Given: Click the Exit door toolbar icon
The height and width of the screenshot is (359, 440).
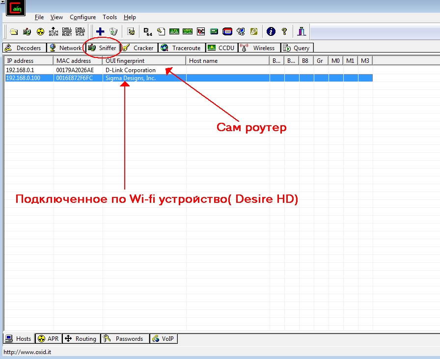Looking at the screenshot, I should click(x=302, y=31).
